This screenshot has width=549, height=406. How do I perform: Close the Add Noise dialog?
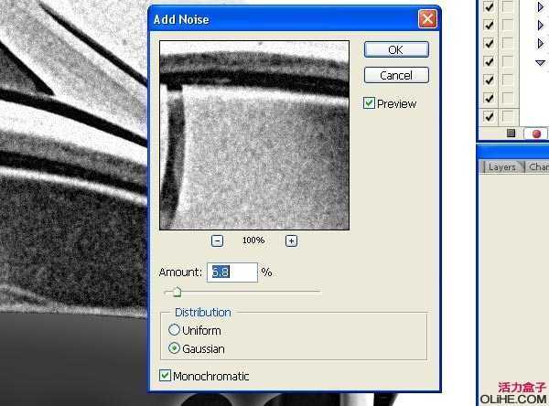426,18
